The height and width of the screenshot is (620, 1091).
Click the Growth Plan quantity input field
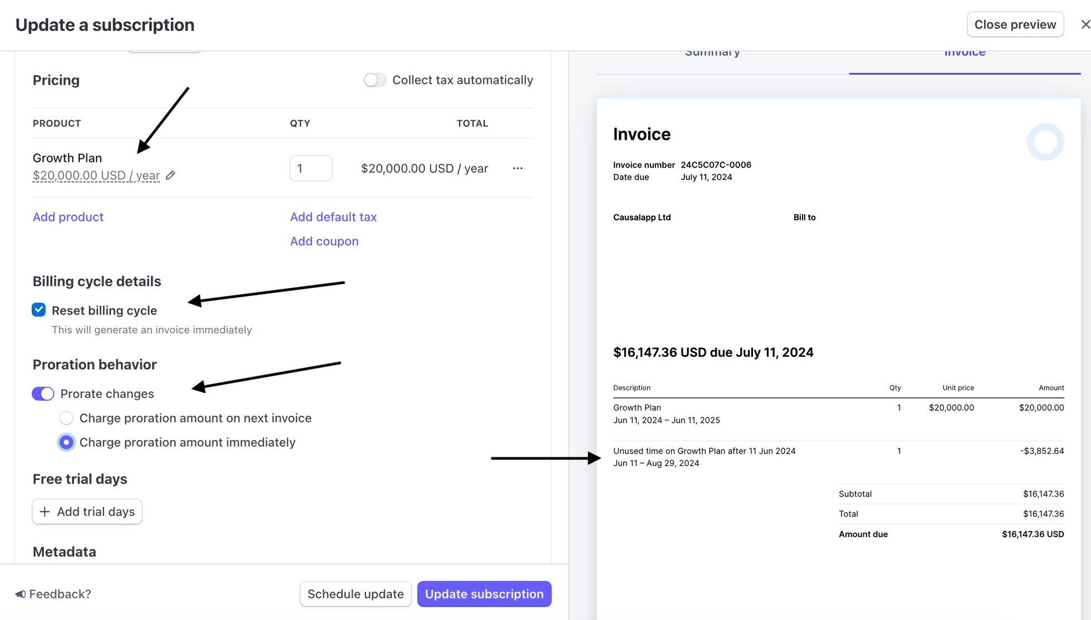pos(311,168)
